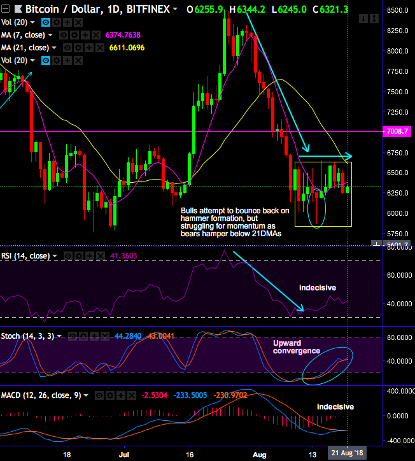Remove MA (7, close) with its X icon

[96, 35]
